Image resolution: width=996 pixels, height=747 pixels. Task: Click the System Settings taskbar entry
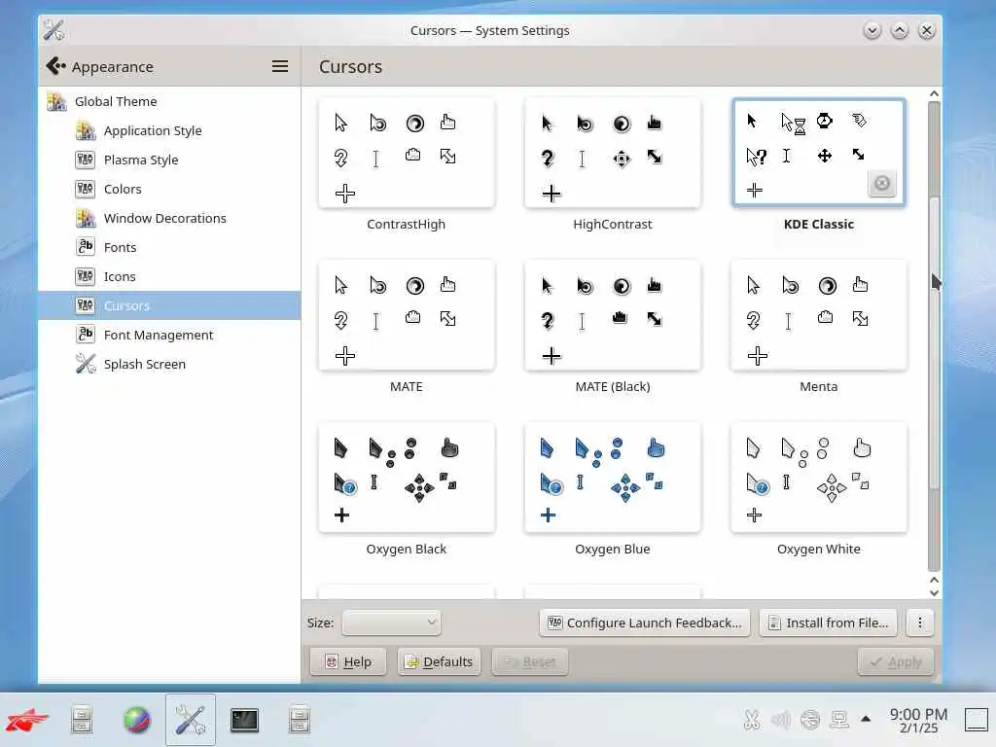click(x=191, y=720)
